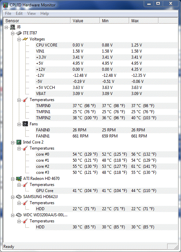Select the -12V voltage row
The image size is (181, 252).
click(x=107, y=75)
